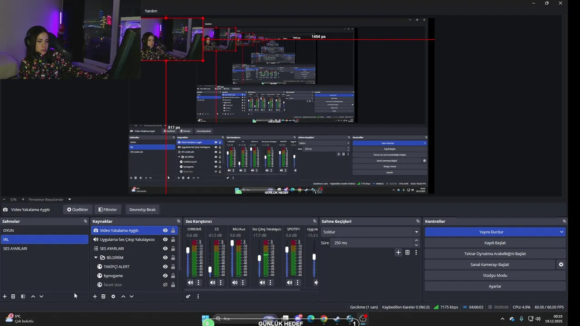Move the selected scene down

click(41, 296)
